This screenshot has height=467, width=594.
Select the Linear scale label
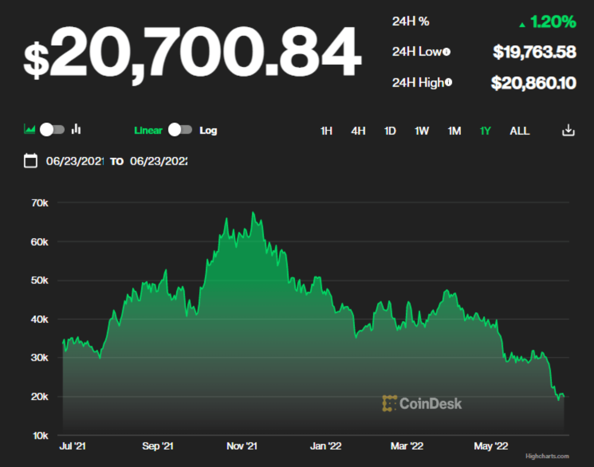coord(148,131)
